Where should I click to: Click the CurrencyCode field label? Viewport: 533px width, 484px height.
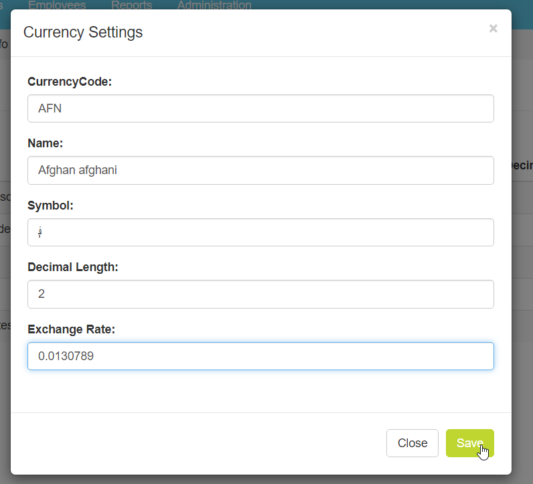click(70, 82)
